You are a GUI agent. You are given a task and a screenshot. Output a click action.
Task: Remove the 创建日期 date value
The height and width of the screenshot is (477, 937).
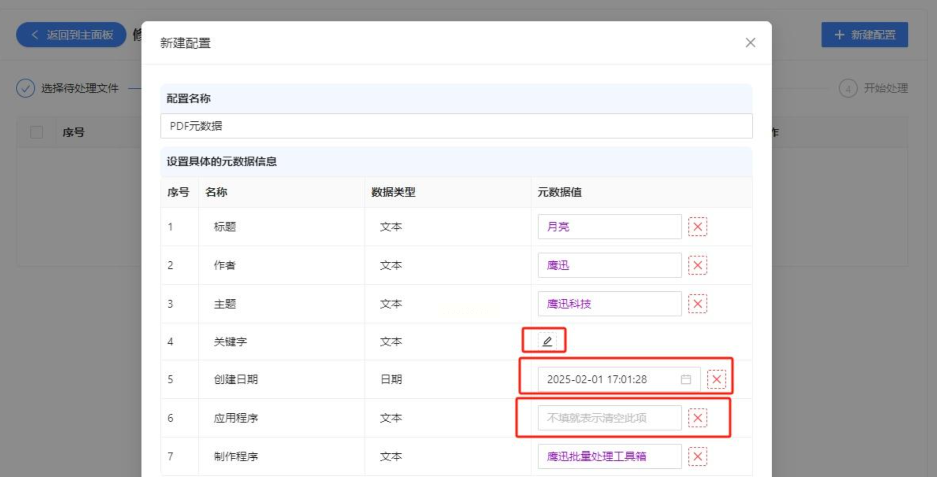[x=716, y=379]
